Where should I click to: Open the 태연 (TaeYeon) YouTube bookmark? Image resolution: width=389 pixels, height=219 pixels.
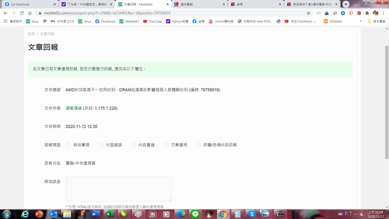coord(300,21)
